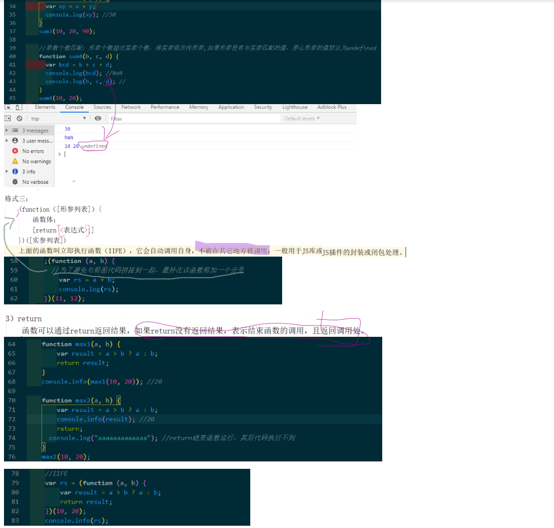Activate the inspect element picker icon
554x528 pixels.
coord(7,107)
